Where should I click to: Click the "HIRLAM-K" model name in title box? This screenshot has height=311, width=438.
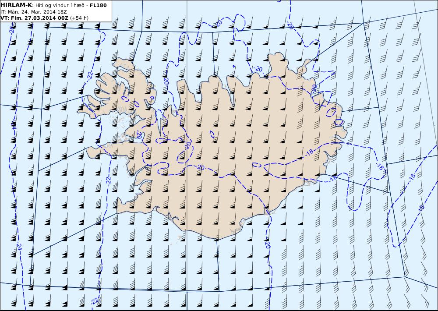pos(16,5)
